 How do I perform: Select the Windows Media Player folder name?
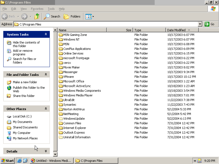click(78, 95)
